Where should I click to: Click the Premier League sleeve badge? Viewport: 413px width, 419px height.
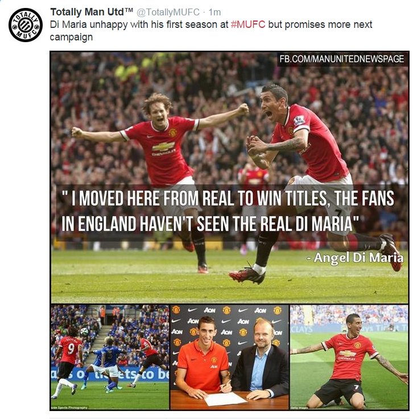coord(299,120)
